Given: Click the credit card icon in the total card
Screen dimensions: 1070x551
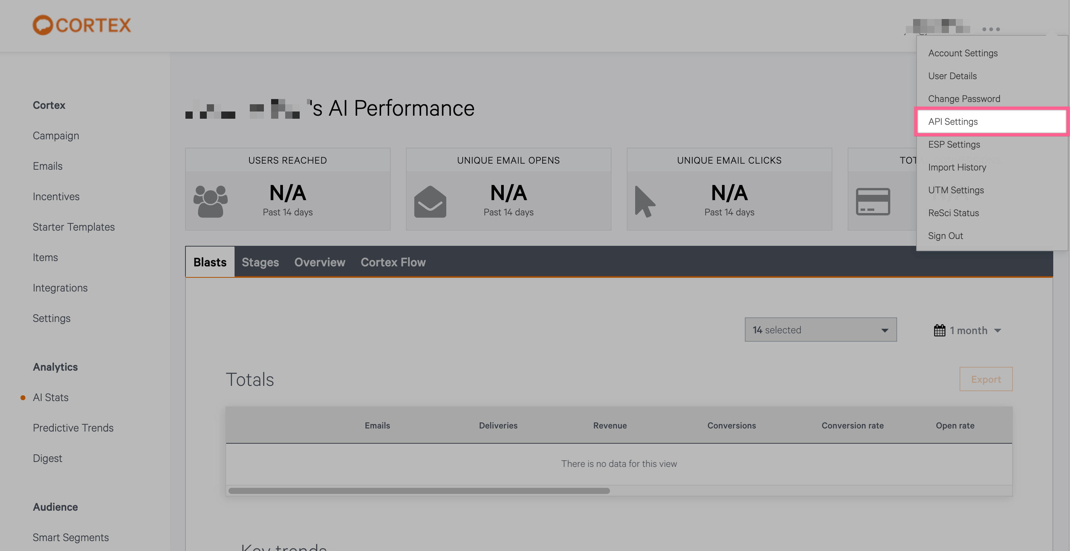Looking at the screenshot, I should coord(873,202).
